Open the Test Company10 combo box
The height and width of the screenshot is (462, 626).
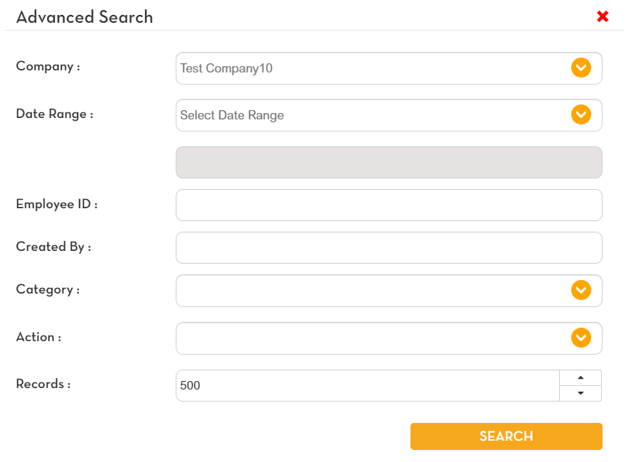[370, 68]
